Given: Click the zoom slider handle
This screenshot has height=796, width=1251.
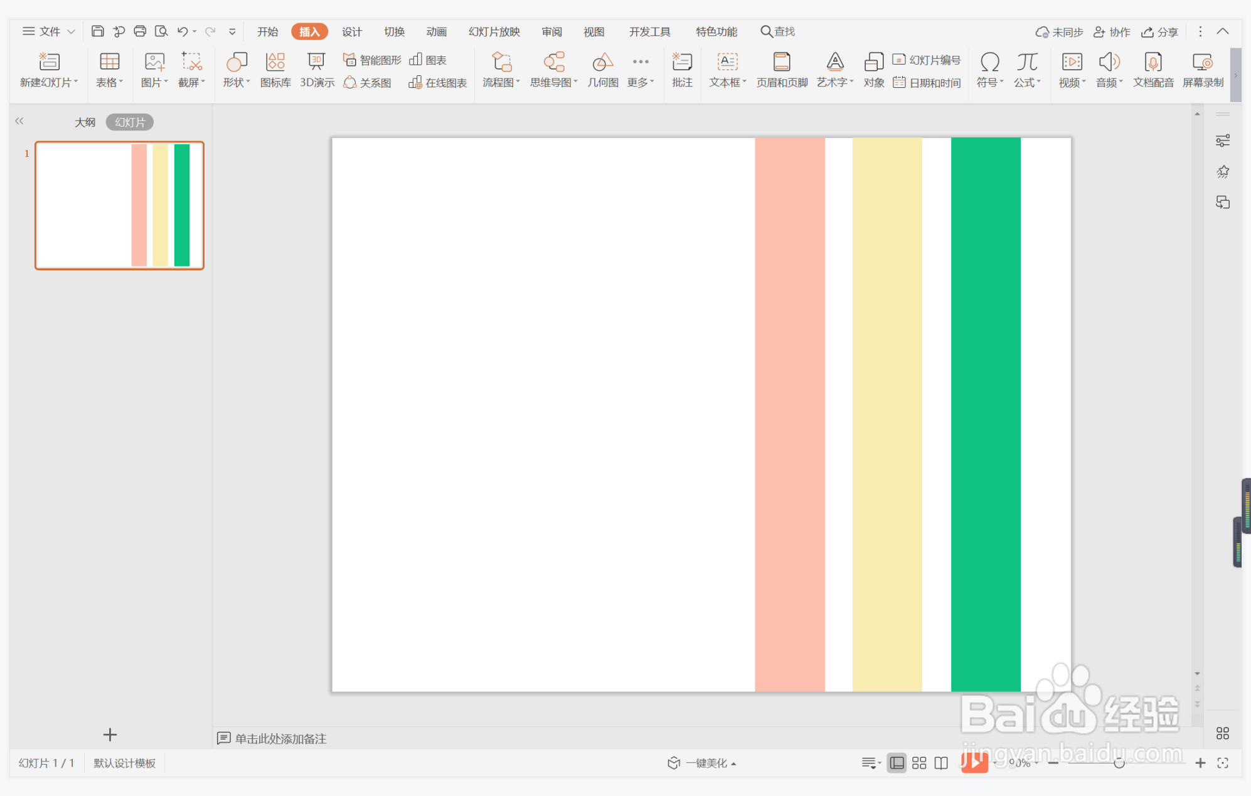Looking at the screenshot, I should pyautogui.click(x=1119, y=763).
